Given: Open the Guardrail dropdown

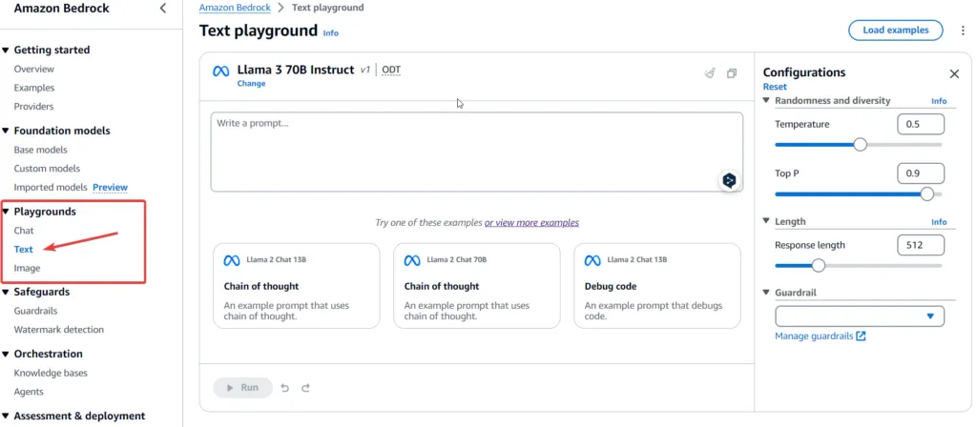Looking at the screenshot, I should click(860, 316).
